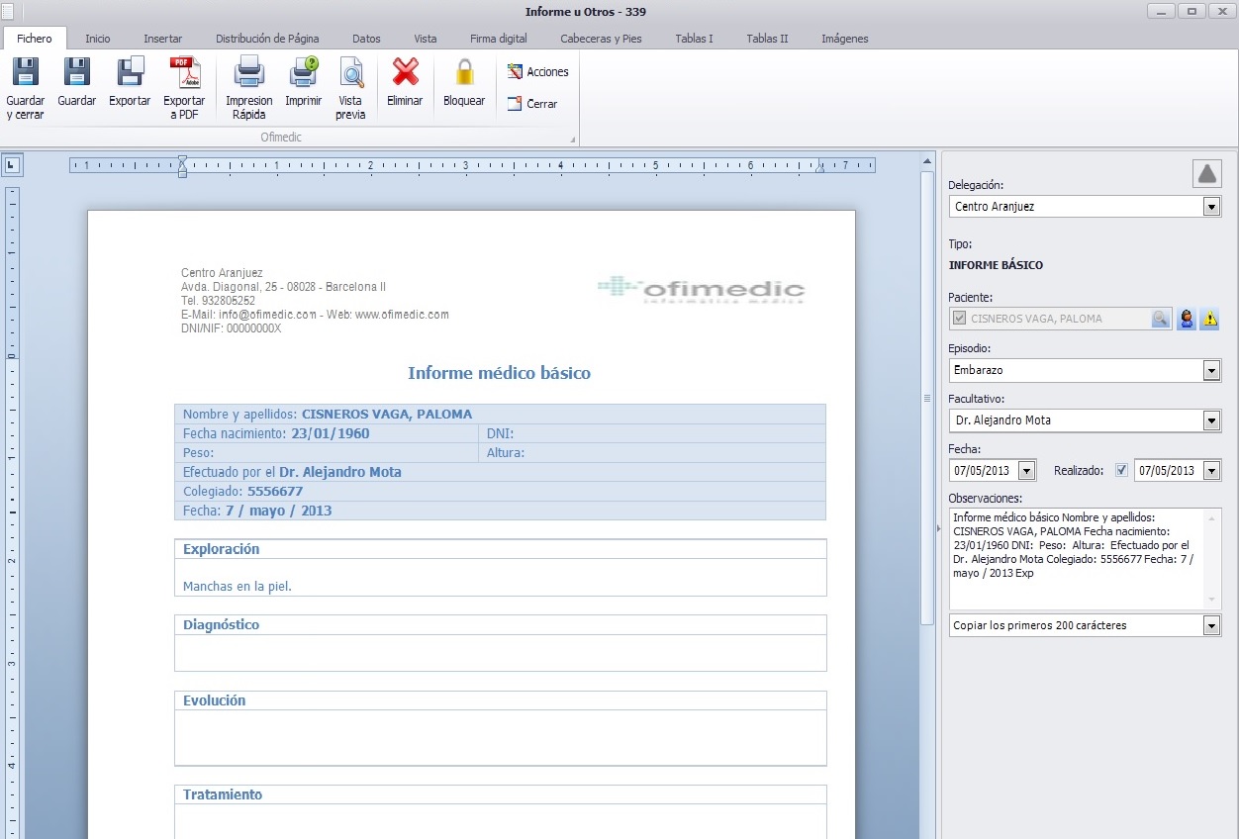Click the Guardar y cerrar icon
The height and width of the screenshot is (839, 1239).
pyautogui.click(x=25, y=74)
